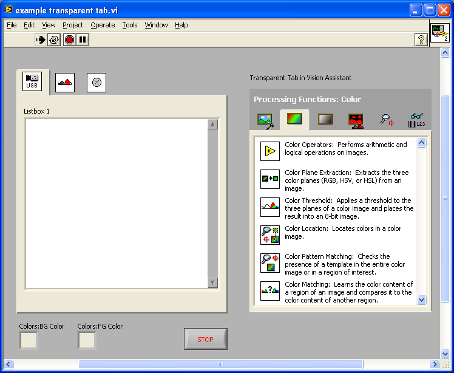Switch to the histogram tab

pos(65,82)
